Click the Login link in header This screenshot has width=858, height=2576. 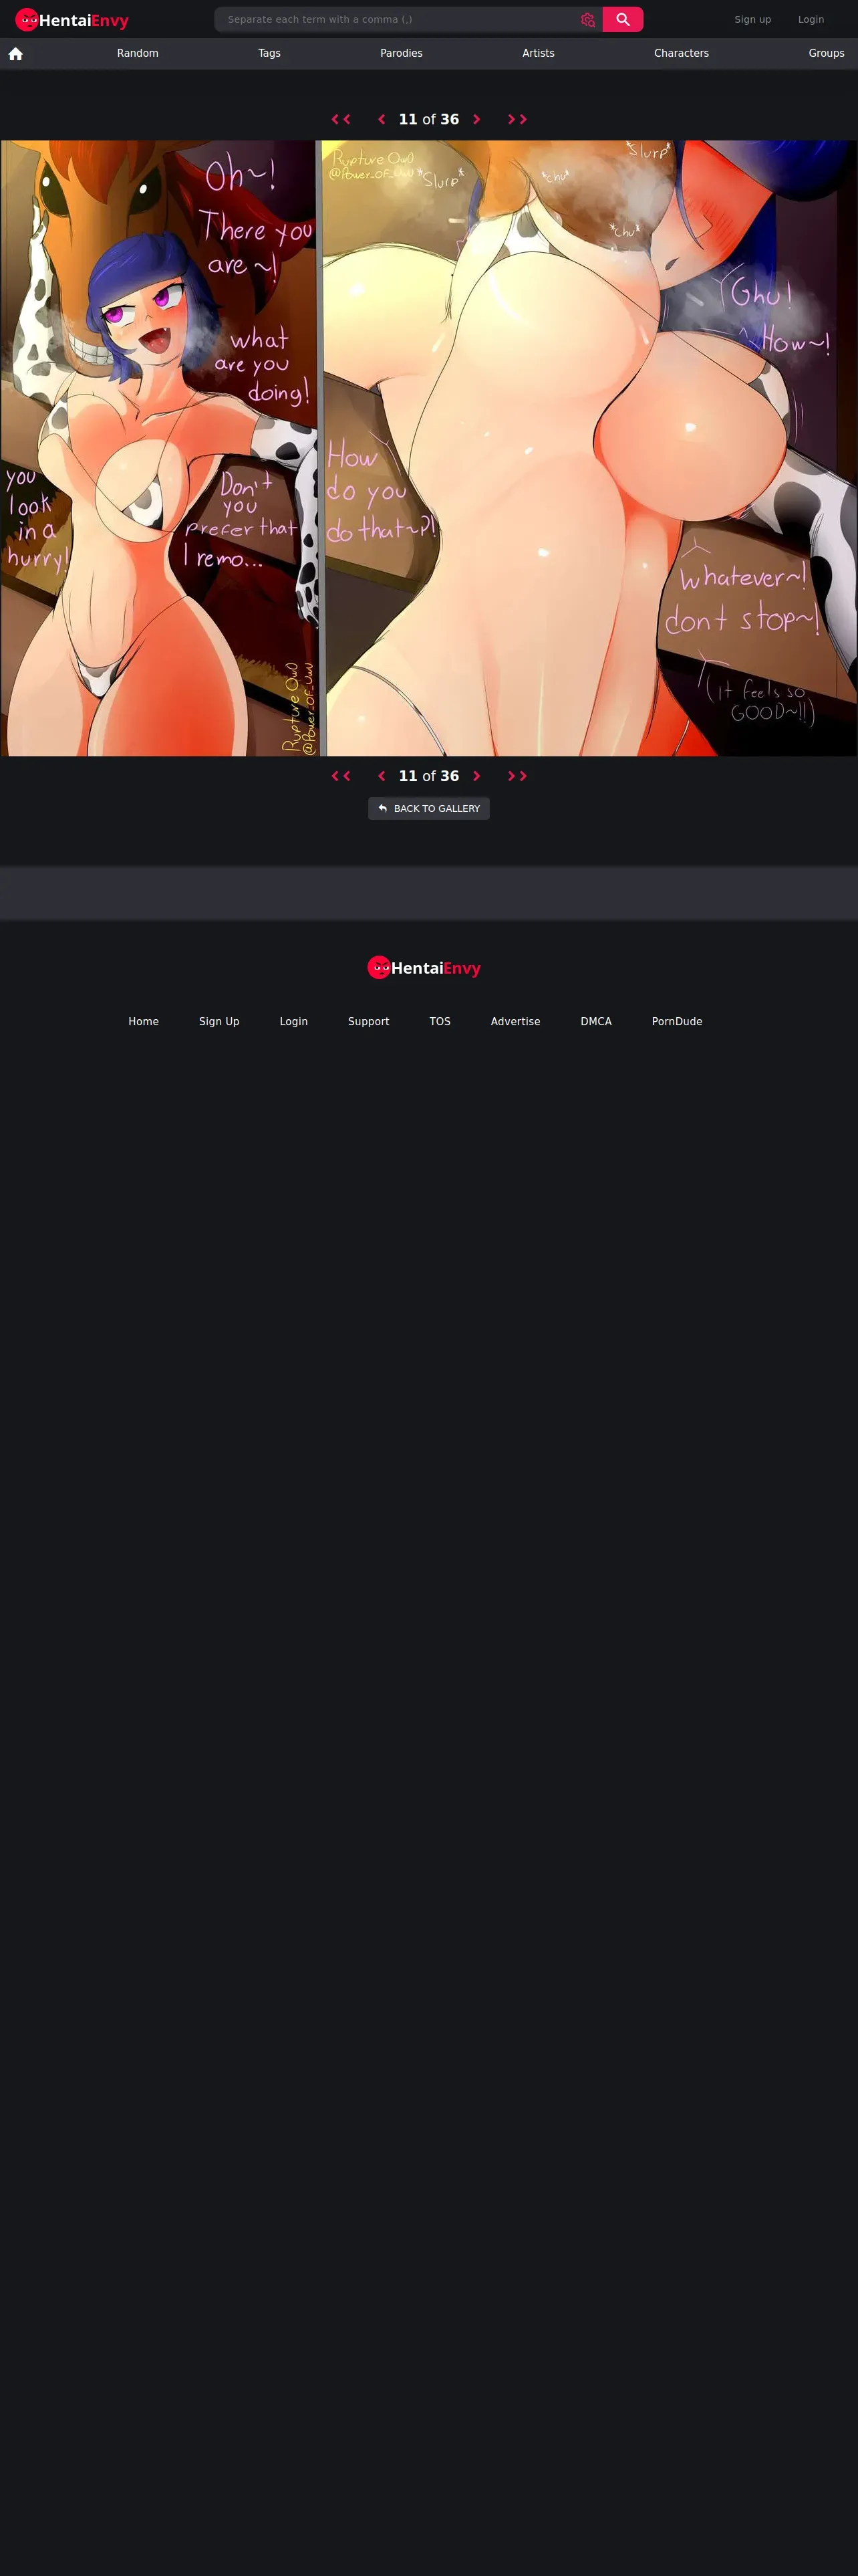click(811, 19)
